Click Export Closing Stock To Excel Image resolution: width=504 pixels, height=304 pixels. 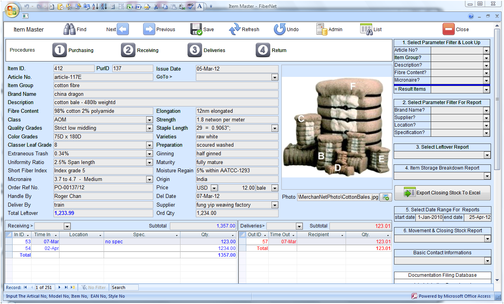click(443, 193)
